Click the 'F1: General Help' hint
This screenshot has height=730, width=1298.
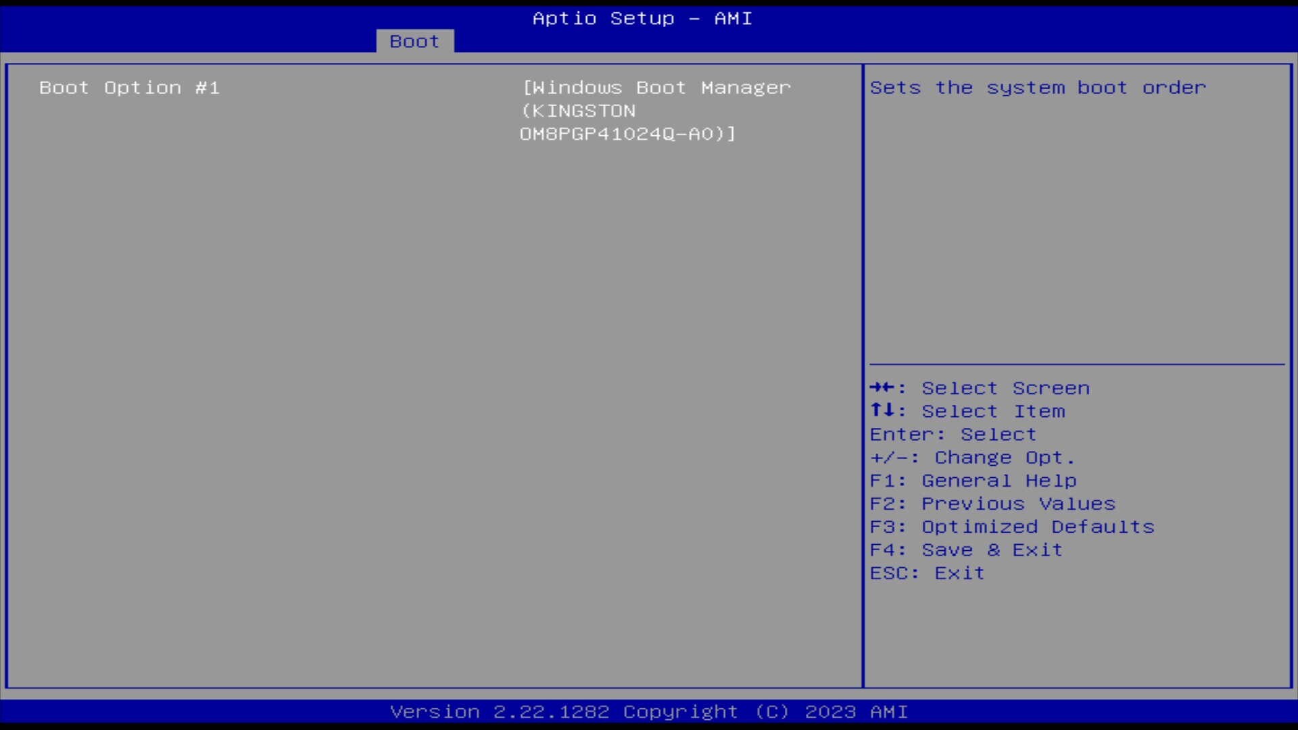(x=973, y=481)
